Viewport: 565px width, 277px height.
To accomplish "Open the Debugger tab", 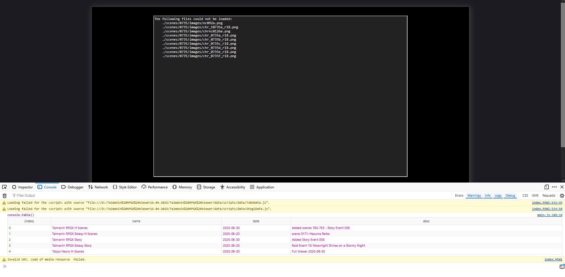I will click(x=72, y=187).
